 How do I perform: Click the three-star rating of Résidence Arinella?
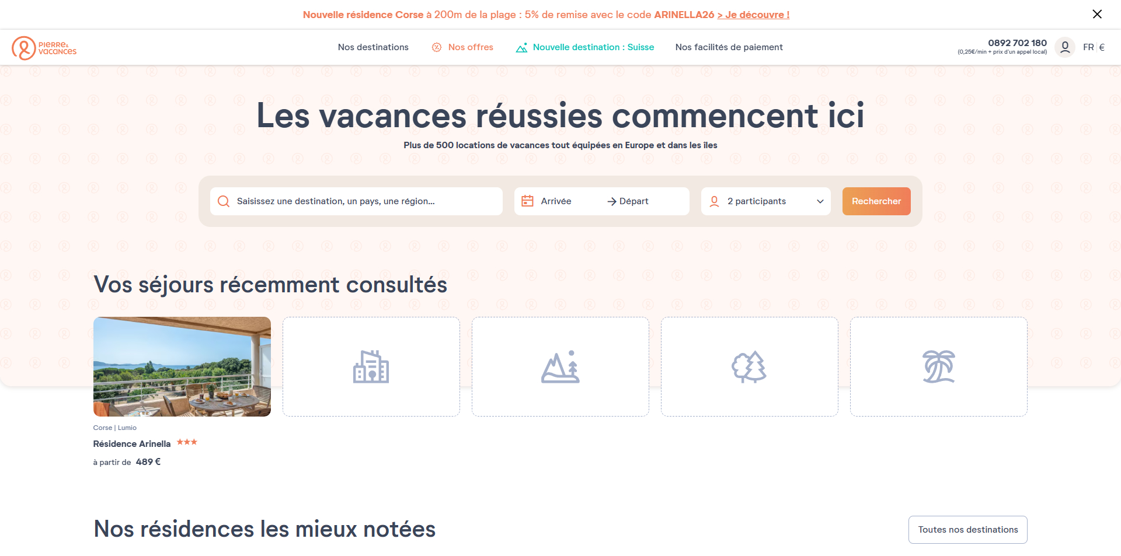pos(187,442)
